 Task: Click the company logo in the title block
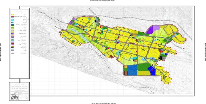(x=14, y=96)
